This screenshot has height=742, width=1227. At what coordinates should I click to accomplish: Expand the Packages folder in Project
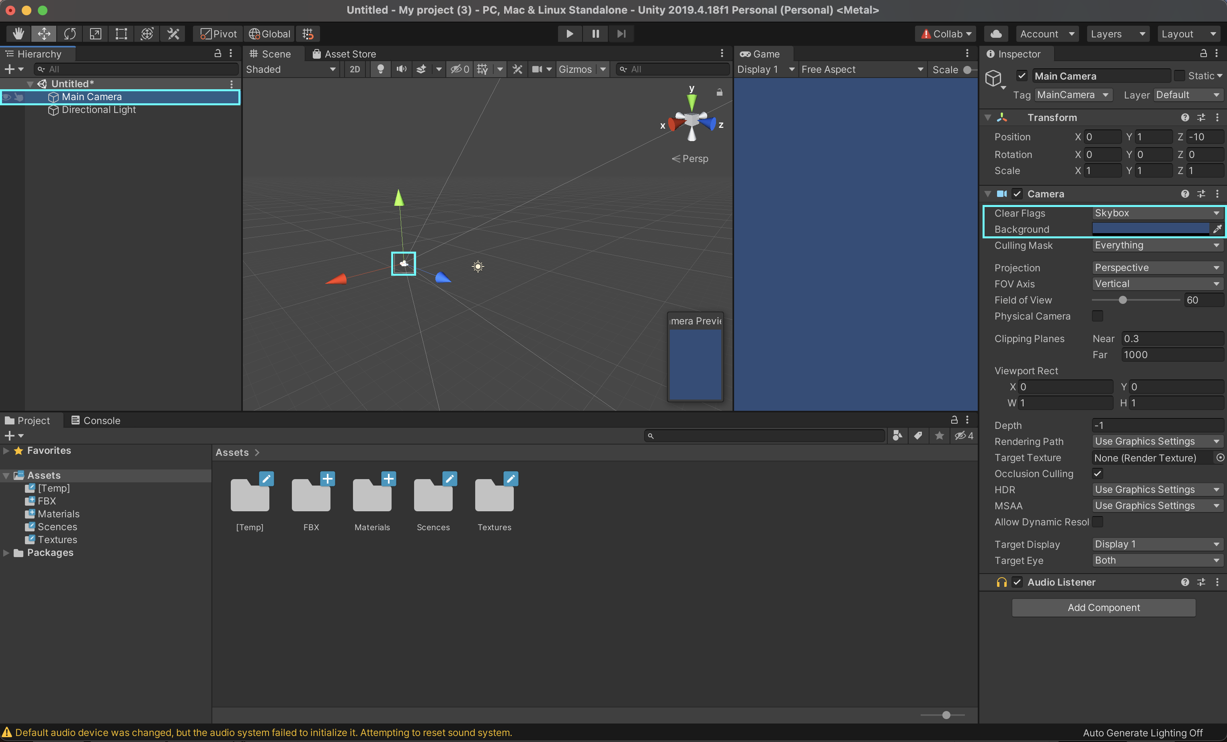[x=6, y=553]
